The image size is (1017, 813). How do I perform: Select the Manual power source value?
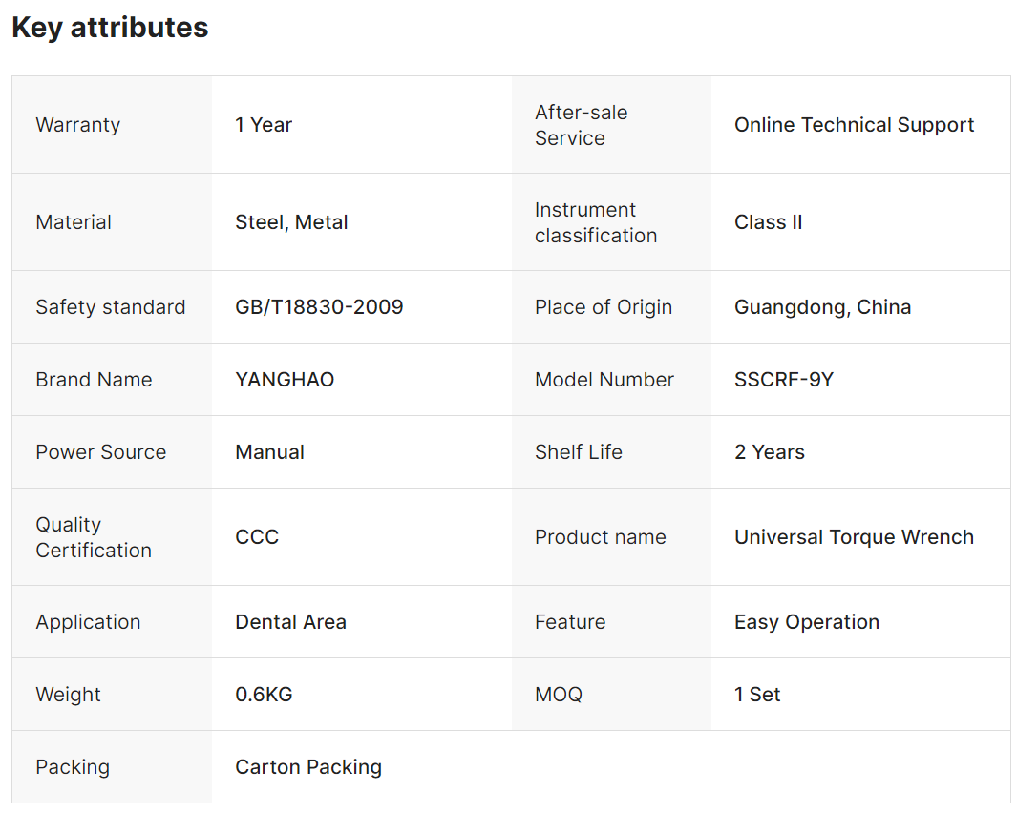269,452
